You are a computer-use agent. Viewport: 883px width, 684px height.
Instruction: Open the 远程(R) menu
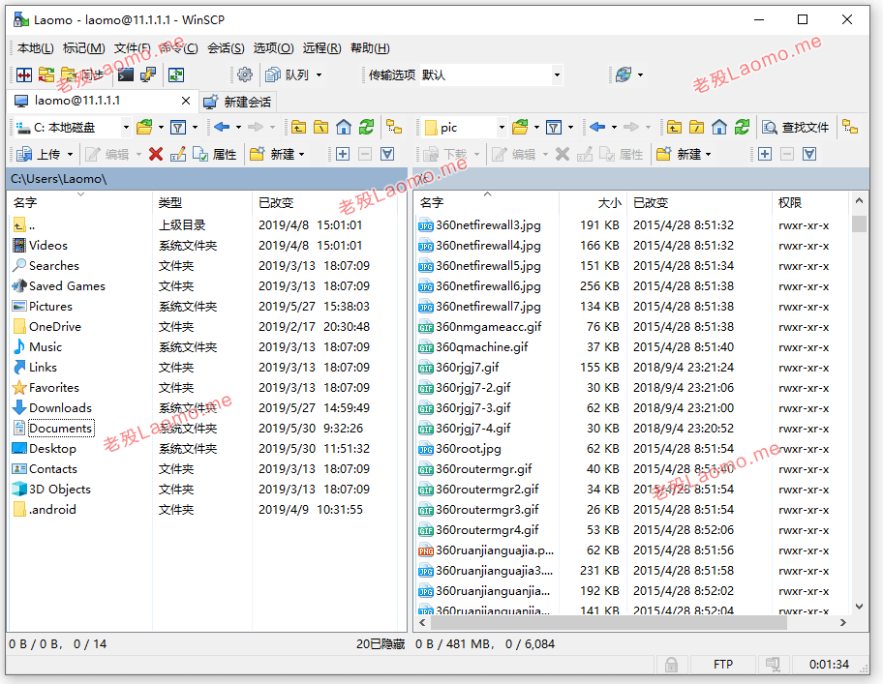click(x=322, y=48)
